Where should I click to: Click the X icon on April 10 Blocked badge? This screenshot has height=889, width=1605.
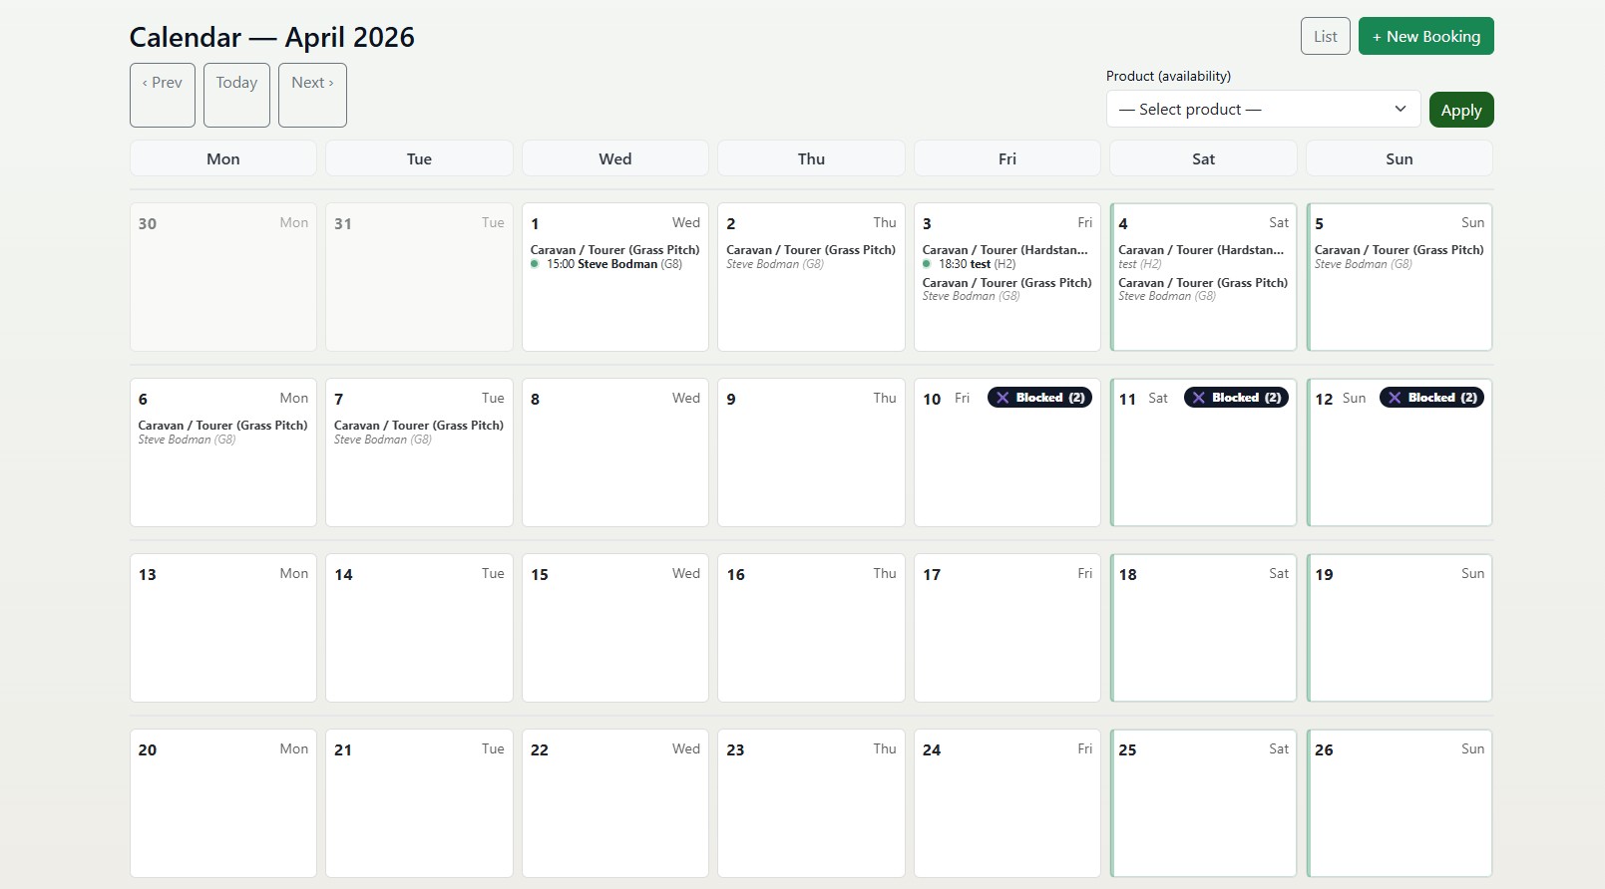[x=1003, y=397]
